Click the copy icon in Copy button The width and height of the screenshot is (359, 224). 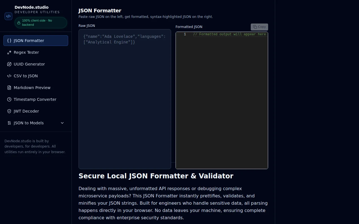click(x=255, y=27)
